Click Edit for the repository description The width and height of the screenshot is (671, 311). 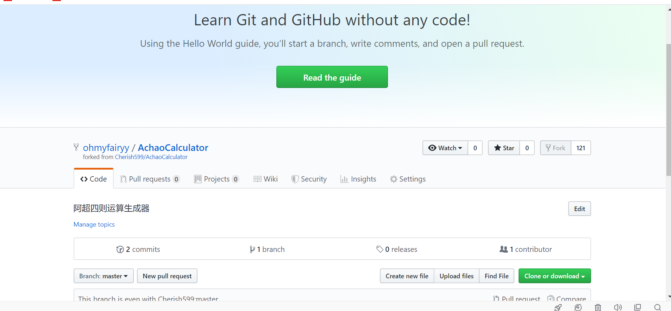pos(579,209)
